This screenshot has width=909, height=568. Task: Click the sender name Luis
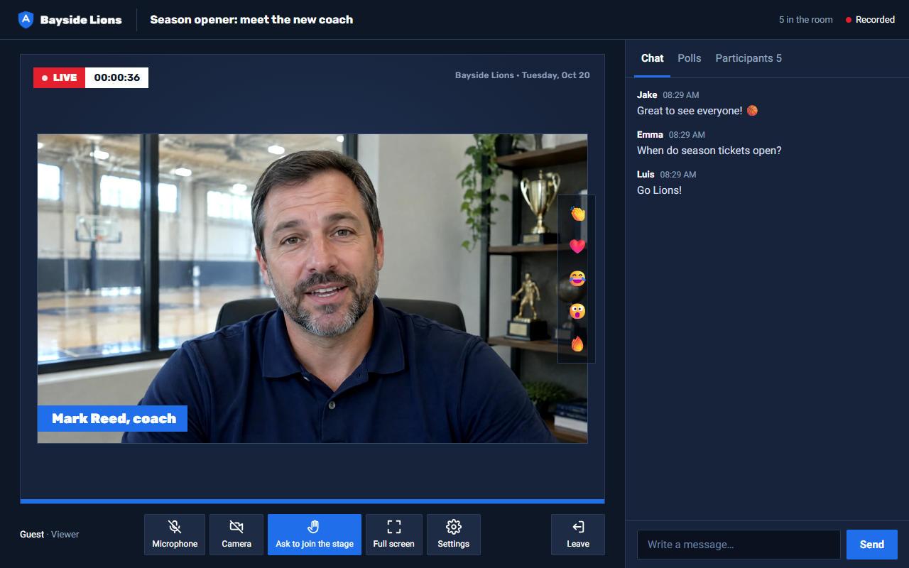click(x=646, y=174)
